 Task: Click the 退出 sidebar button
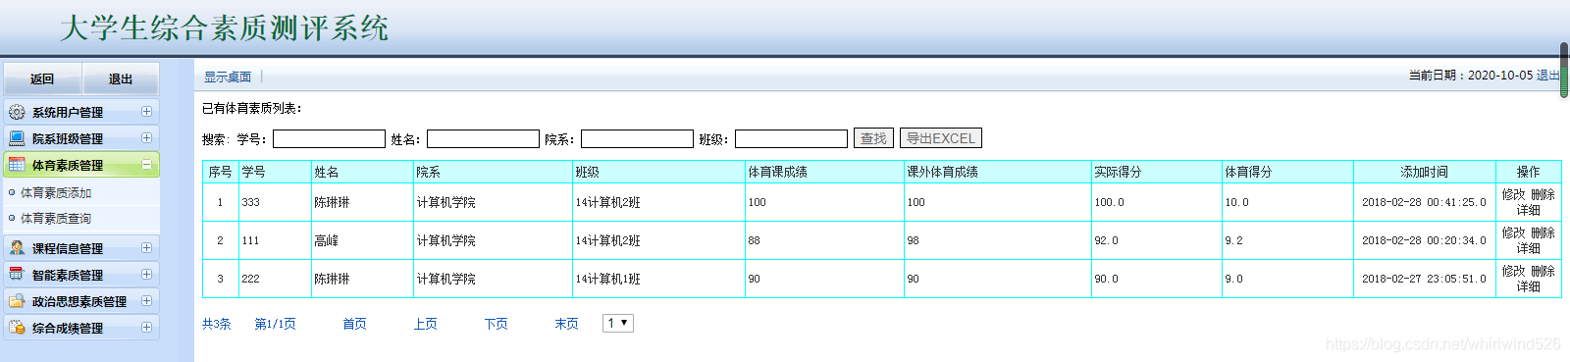[x=121, y=78]
